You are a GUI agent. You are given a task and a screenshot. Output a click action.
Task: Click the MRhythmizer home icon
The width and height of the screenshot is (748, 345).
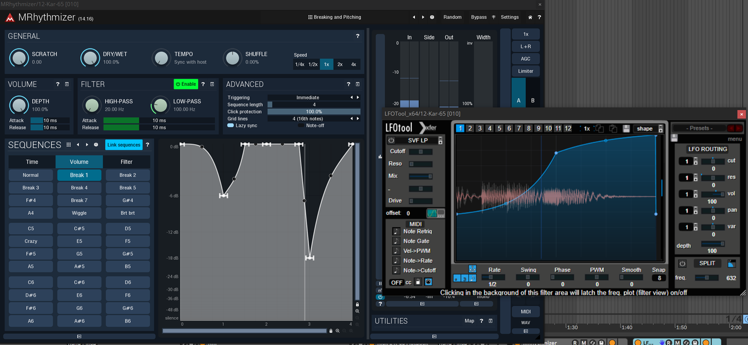530,18
